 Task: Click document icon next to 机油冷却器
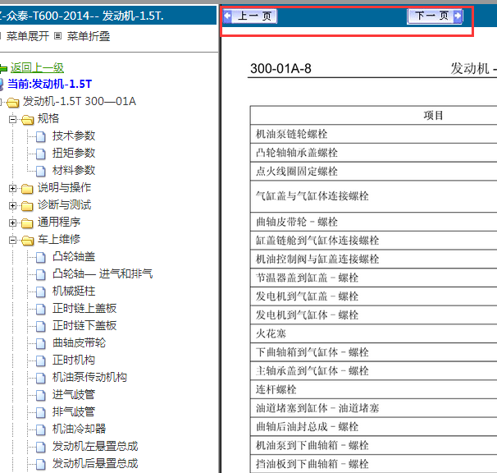click(40, 429)
